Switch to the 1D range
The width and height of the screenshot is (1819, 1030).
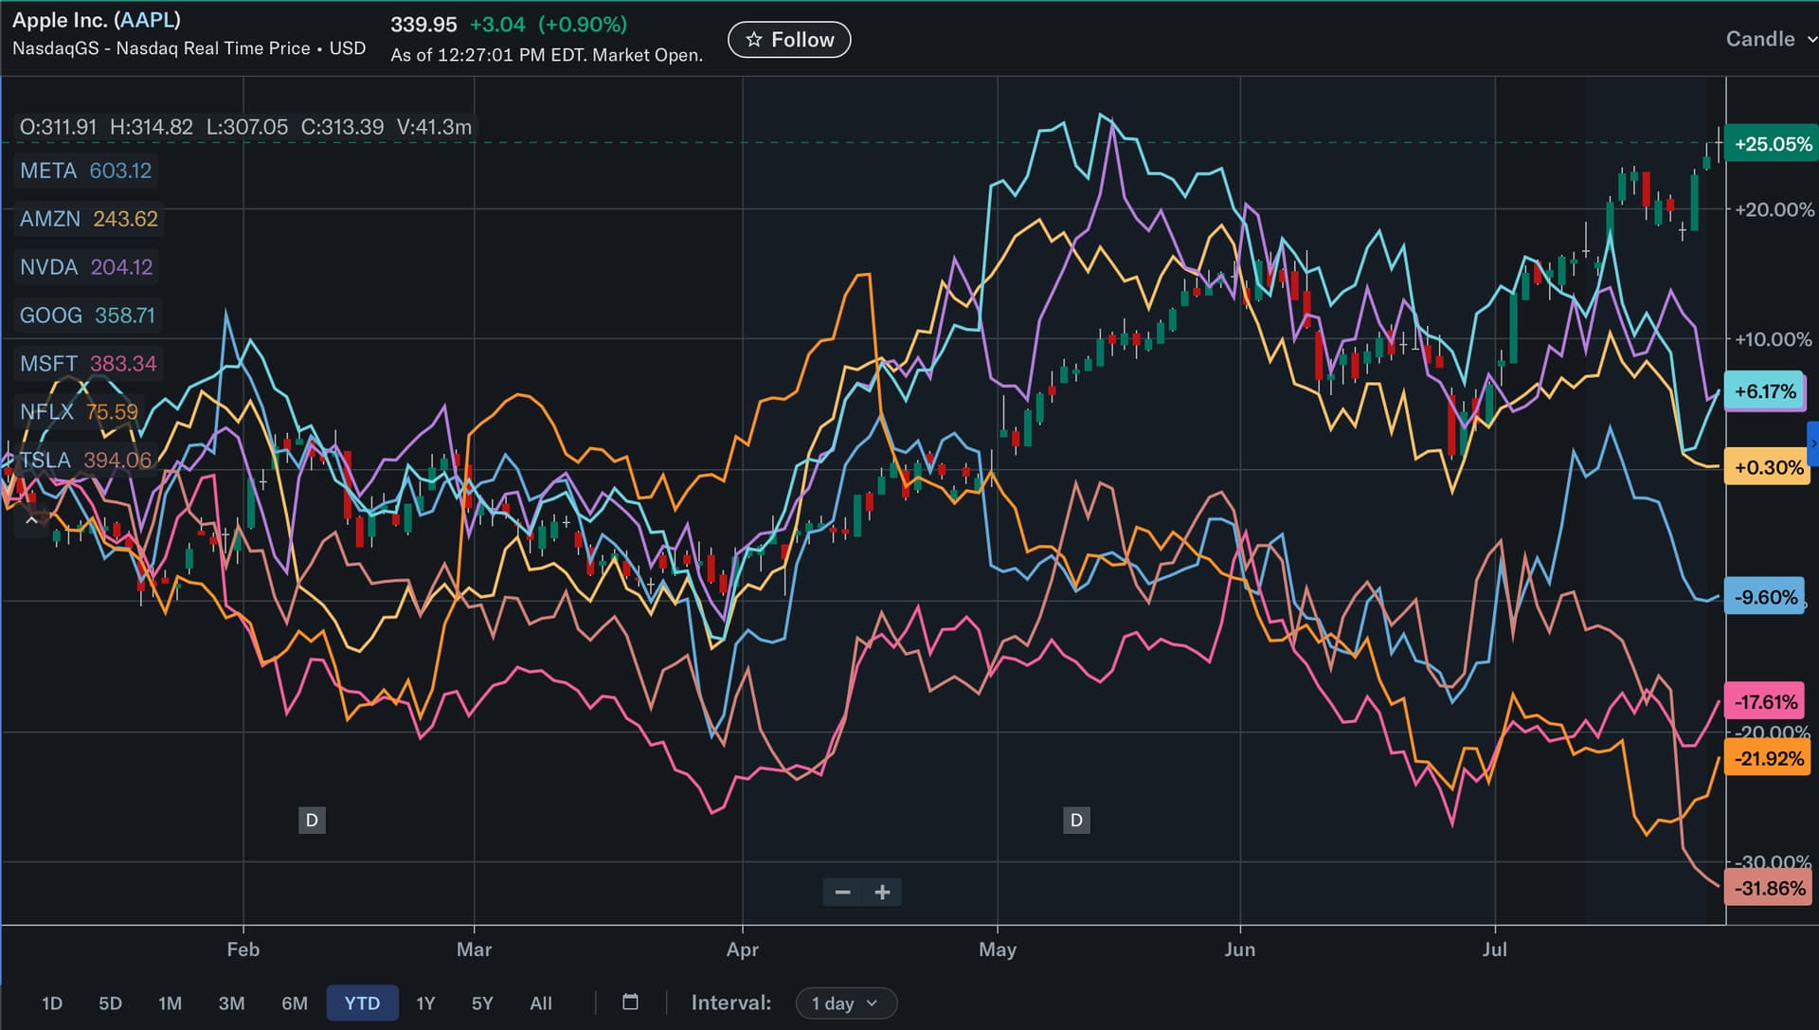coord(52,1003)
